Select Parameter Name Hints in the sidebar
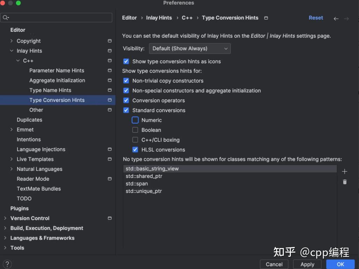 coord(57,70)
